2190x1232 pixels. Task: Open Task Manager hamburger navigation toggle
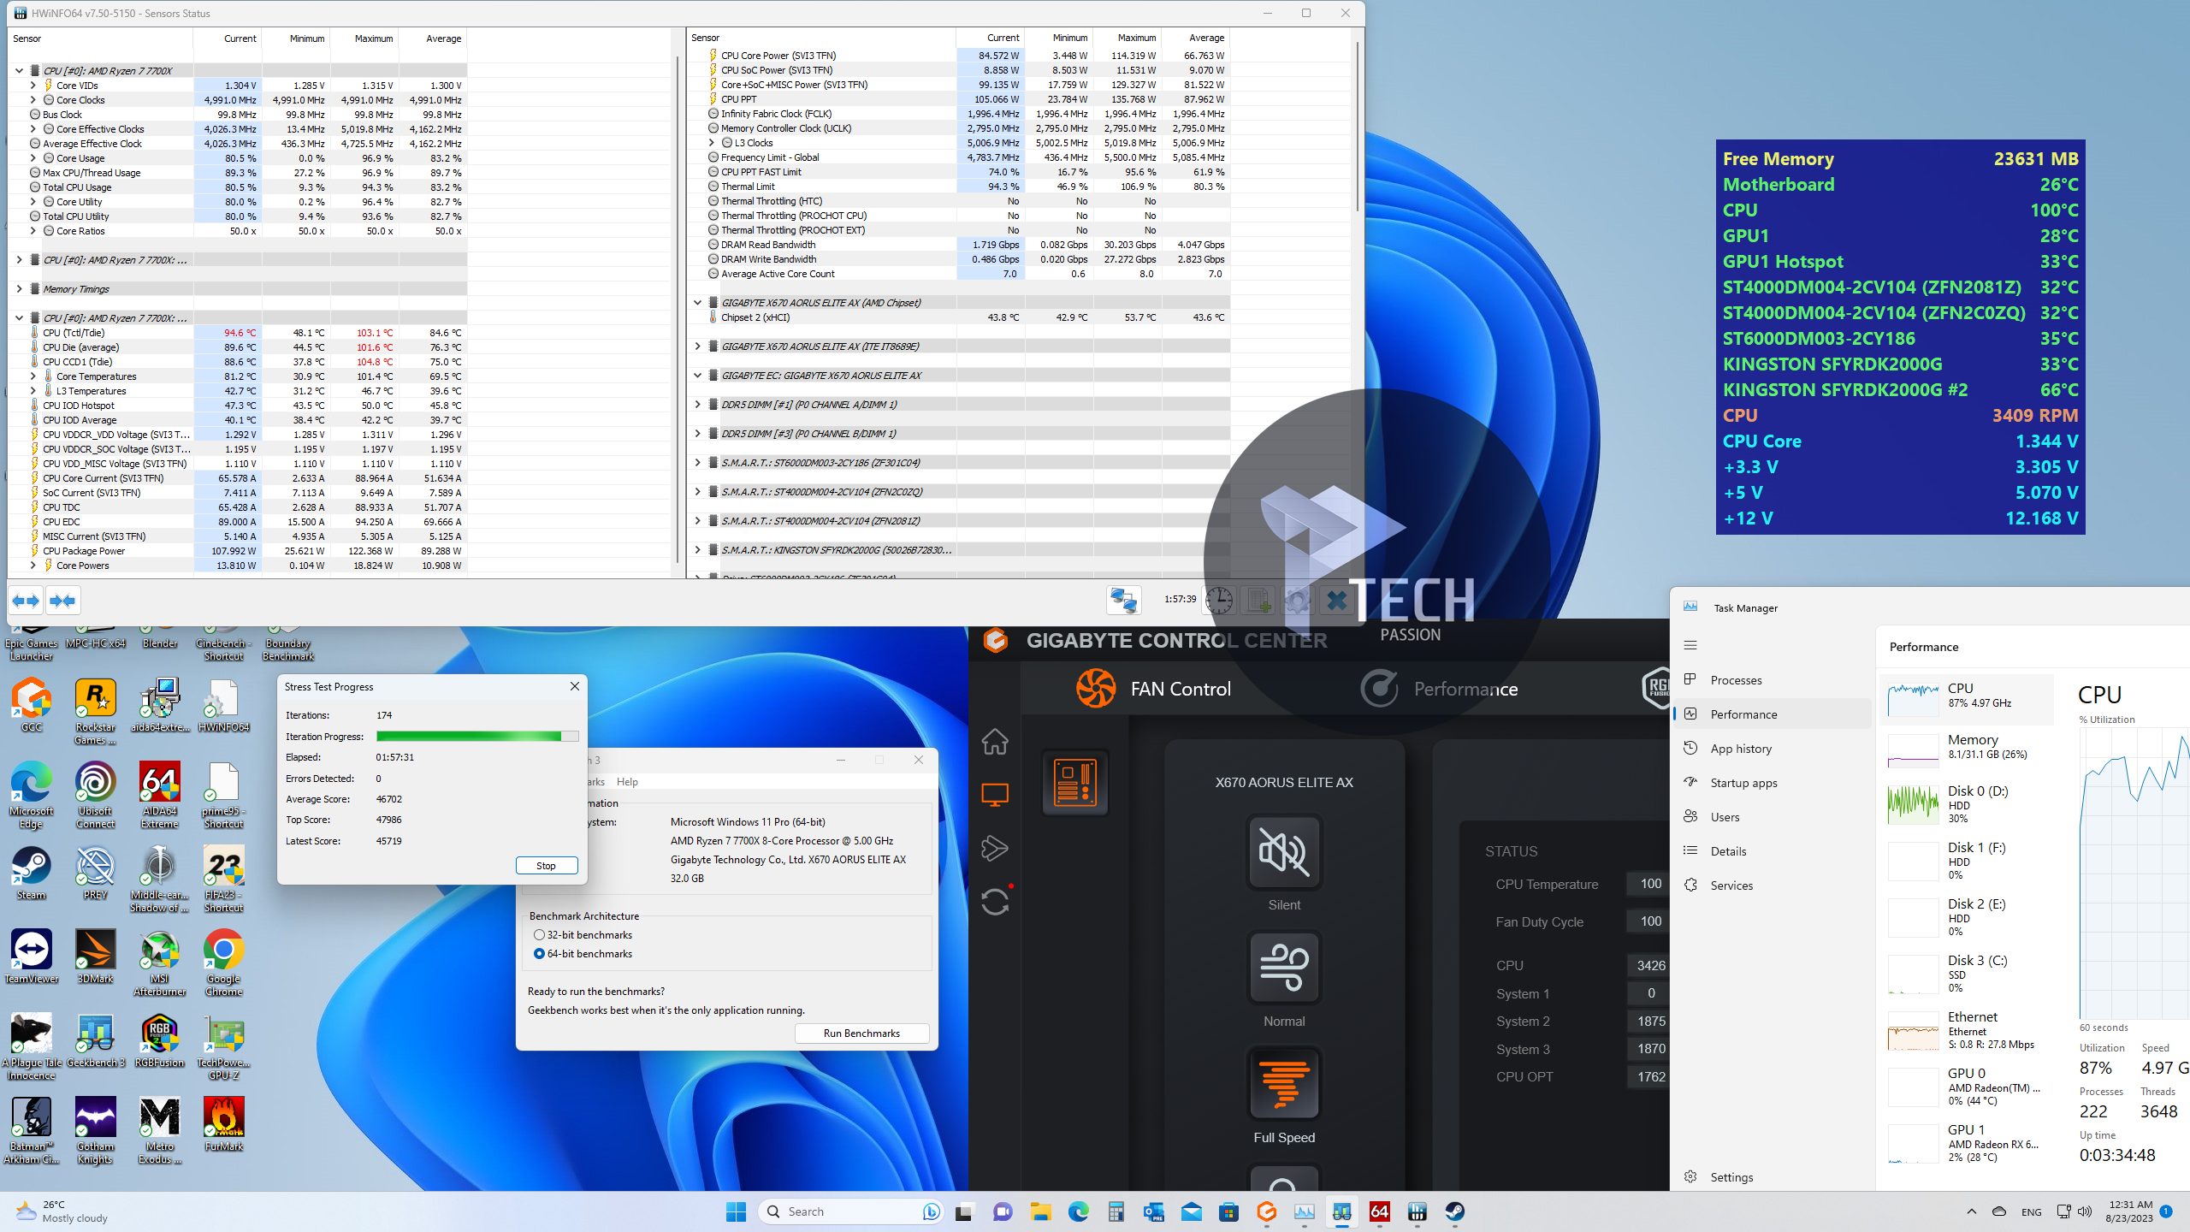click(x=1690, y=645)
